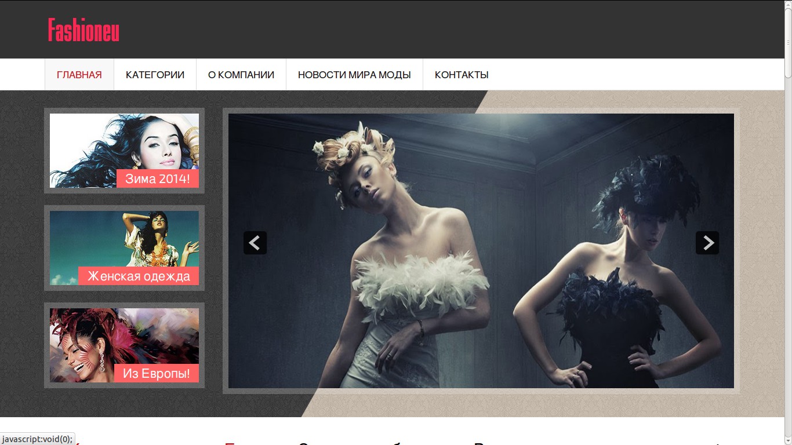Open the Женская одежда banner label

[x=139, y=276]
